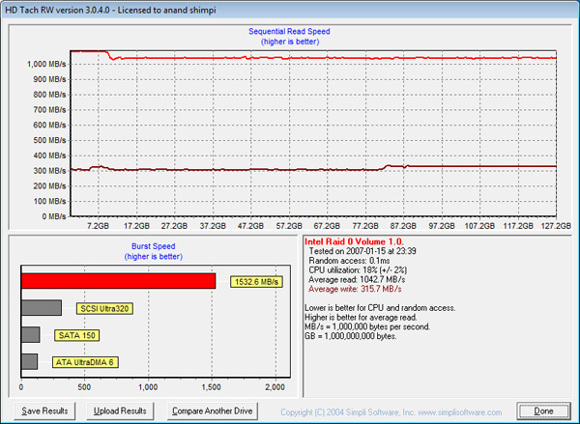Click the 300 MB/s axis label
Viewport: 580px width, 424px height.
[49, 171]
